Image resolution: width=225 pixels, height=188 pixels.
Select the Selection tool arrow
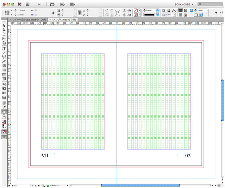[x=4, y=25]
